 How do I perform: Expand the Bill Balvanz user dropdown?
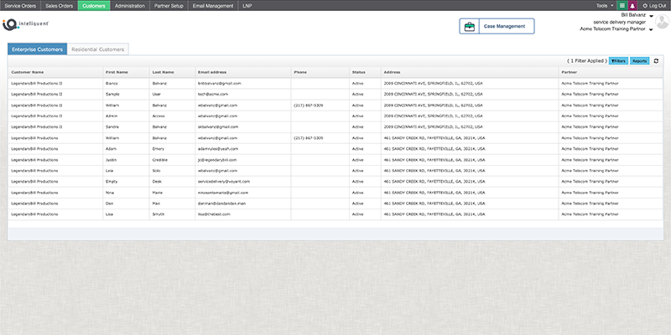click(x=651, y=15)
